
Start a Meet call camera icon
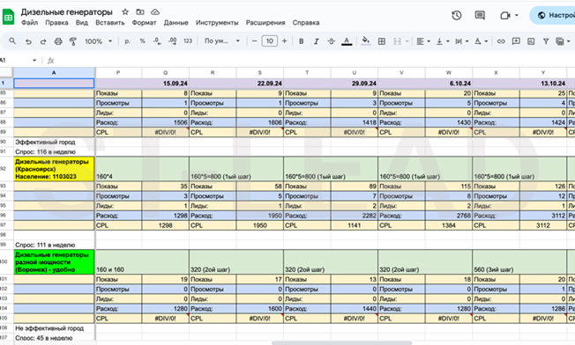[x=505, y=15]
